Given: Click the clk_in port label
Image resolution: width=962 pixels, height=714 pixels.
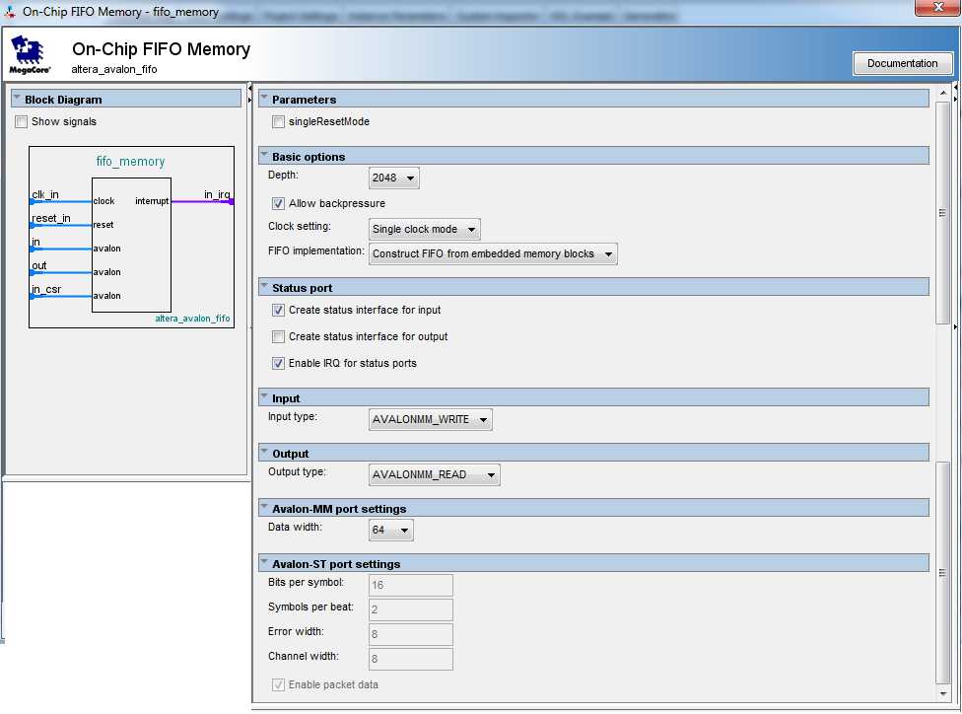Looking at the screenshot, I should (45, 194).
